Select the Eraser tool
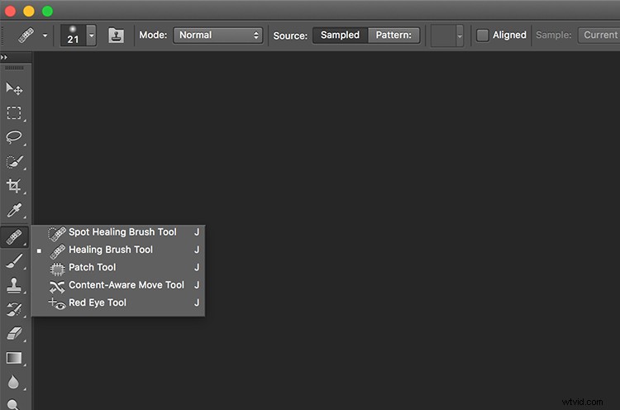Screen dimensions: 620x410 pos(14,333)
